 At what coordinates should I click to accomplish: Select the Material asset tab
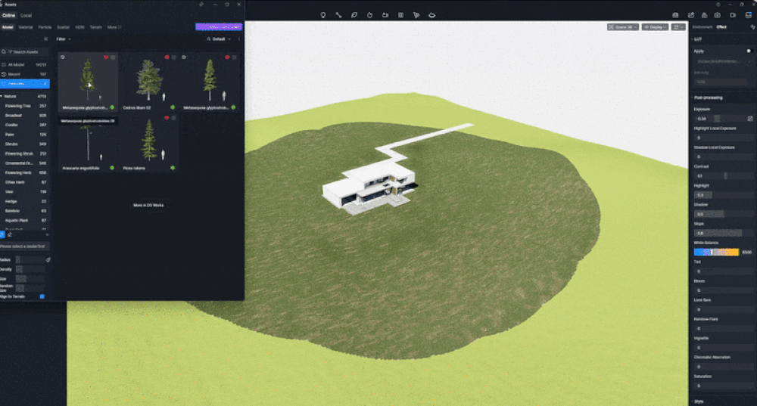pyautogui.click(x=26, y=27)
